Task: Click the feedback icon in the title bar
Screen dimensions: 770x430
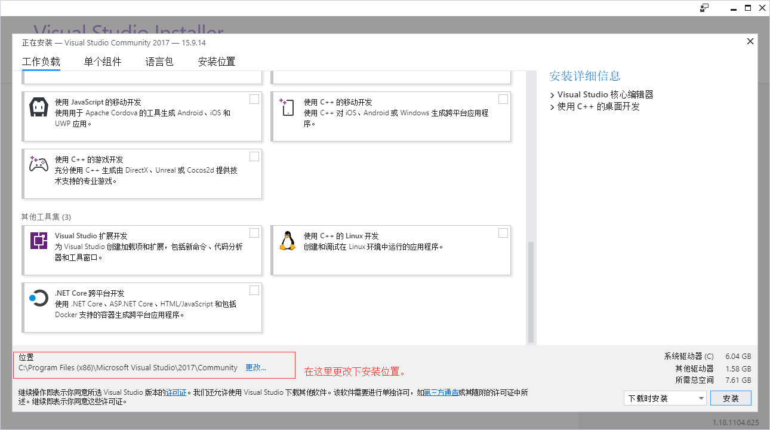Action: tap(705, 8)
